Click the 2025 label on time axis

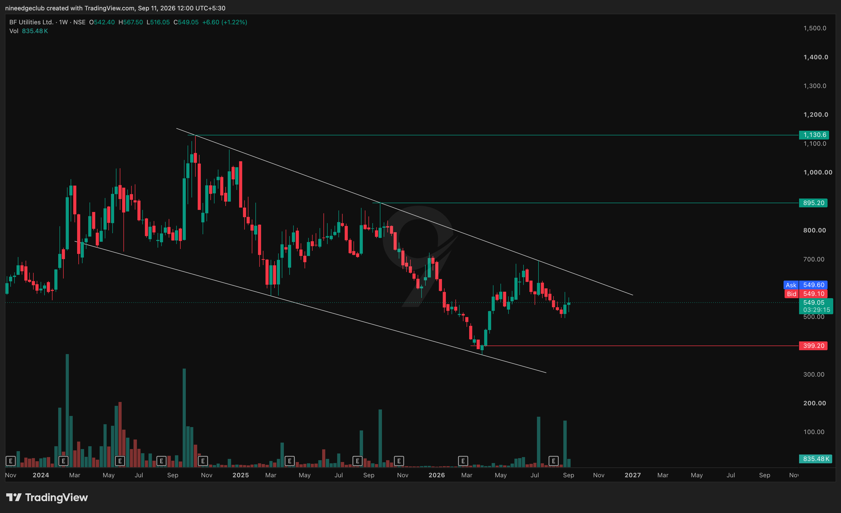pos(241,475)
